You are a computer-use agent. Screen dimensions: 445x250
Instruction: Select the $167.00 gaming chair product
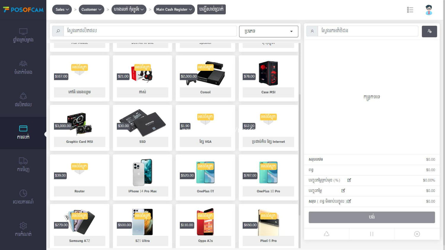click(80, 78)
